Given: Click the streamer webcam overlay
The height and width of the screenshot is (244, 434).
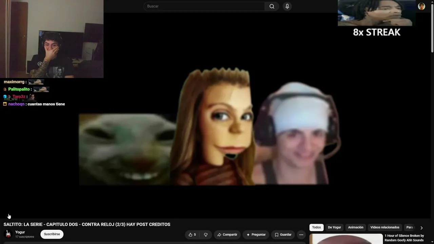Looking at the screenshot, I should click(52, 39).
